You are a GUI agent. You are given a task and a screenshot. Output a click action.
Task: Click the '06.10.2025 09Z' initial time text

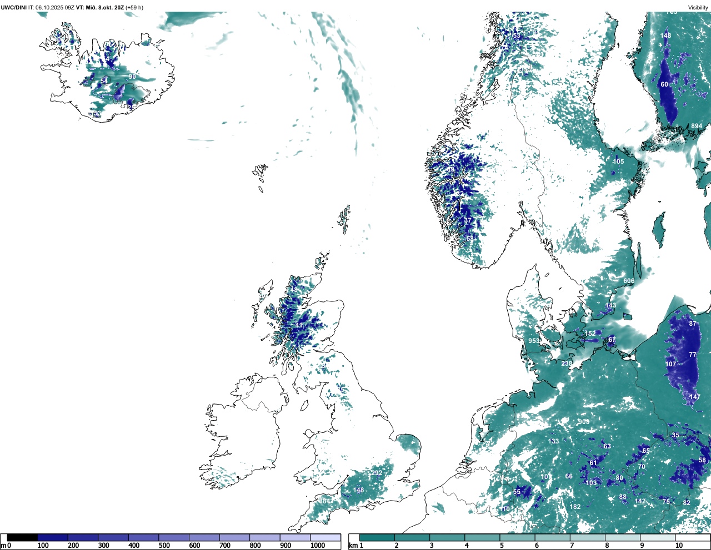click(x=55, y=7)
